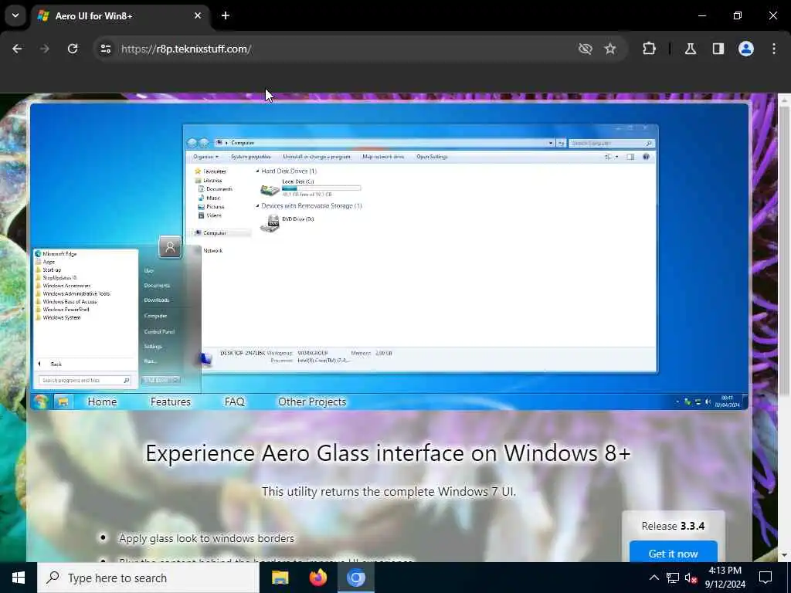The height and width of the screenshot is (593, 791).
Task: Open the crossed-out eye tracking protection icon
Action: pyautogui.click(x=586, y=49)
